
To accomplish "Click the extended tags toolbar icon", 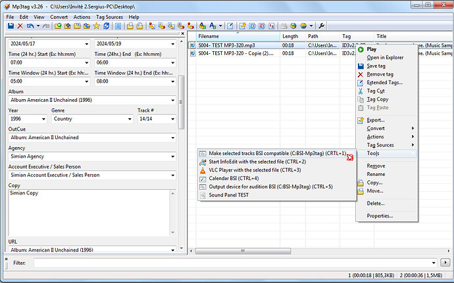I will pos(230,26).
